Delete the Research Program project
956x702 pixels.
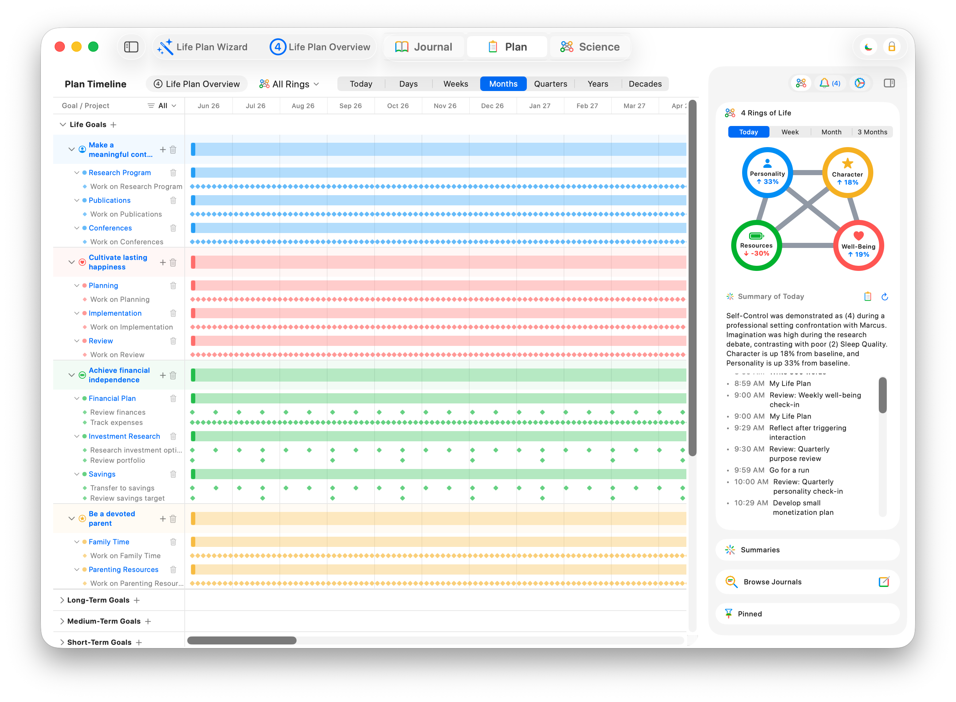[173, 173]
